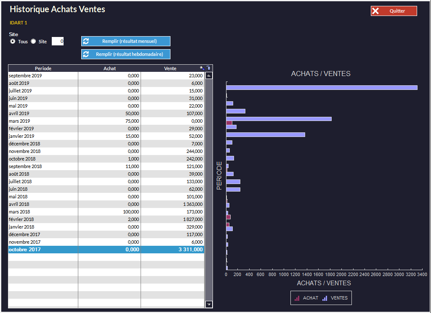This screenshot has width=431, height=313.
Task: Click the VENTES legend bar icon
Action: pos(325,298)
